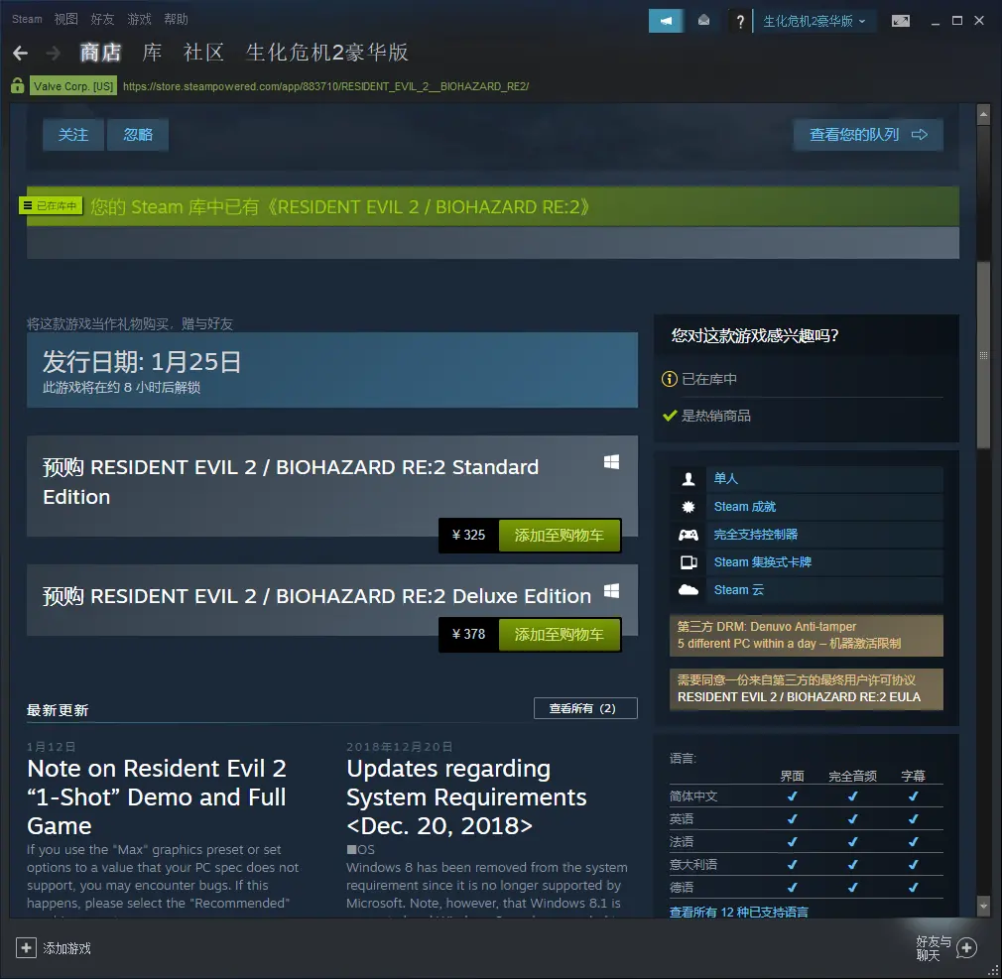Click the Denuvo Anti-tamper DRM notice
Image resolution: width=1002 pixels, height=979 pixels.
(x=806, y=635)
